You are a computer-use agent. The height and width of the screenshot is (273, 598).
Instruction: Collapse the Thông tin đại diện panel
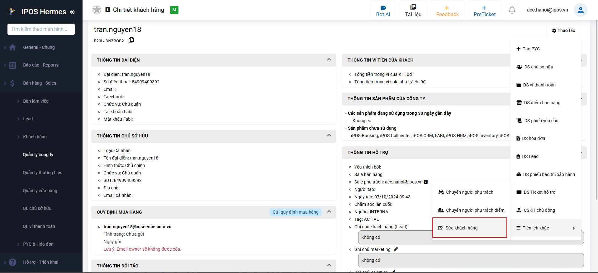(329, 60)
